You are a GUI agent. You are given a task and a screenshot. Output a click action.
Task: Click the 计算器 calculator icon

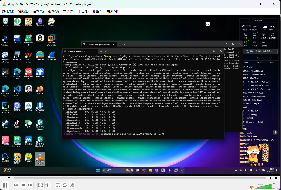point(254,43)
